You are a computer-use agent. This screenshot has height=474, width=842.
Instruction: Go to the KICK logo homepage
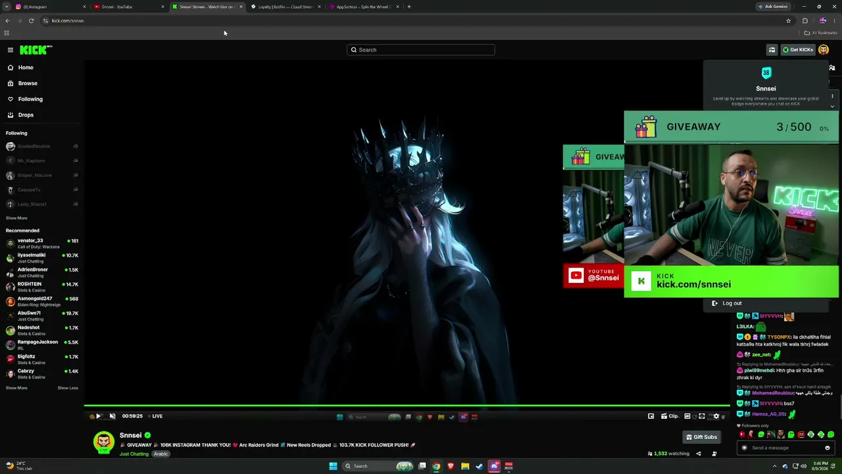(36, 50)
